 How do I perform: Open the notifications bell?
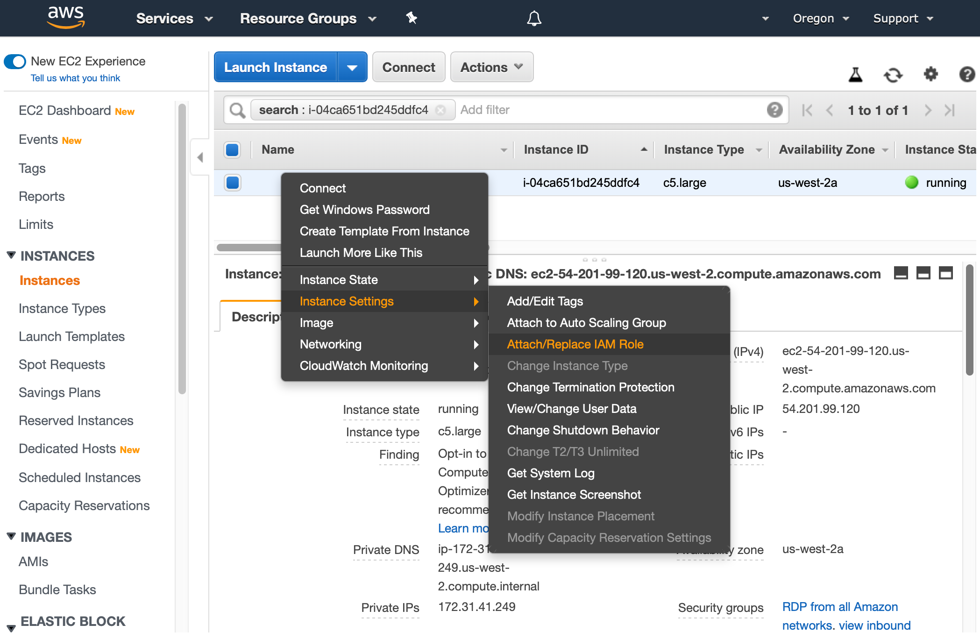(533, 18)
